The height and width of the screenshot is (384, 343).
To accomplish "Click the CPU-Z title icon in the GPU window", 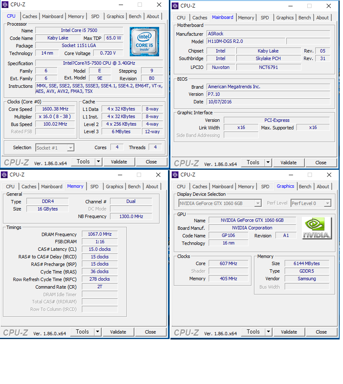I will tap(175, 175).
